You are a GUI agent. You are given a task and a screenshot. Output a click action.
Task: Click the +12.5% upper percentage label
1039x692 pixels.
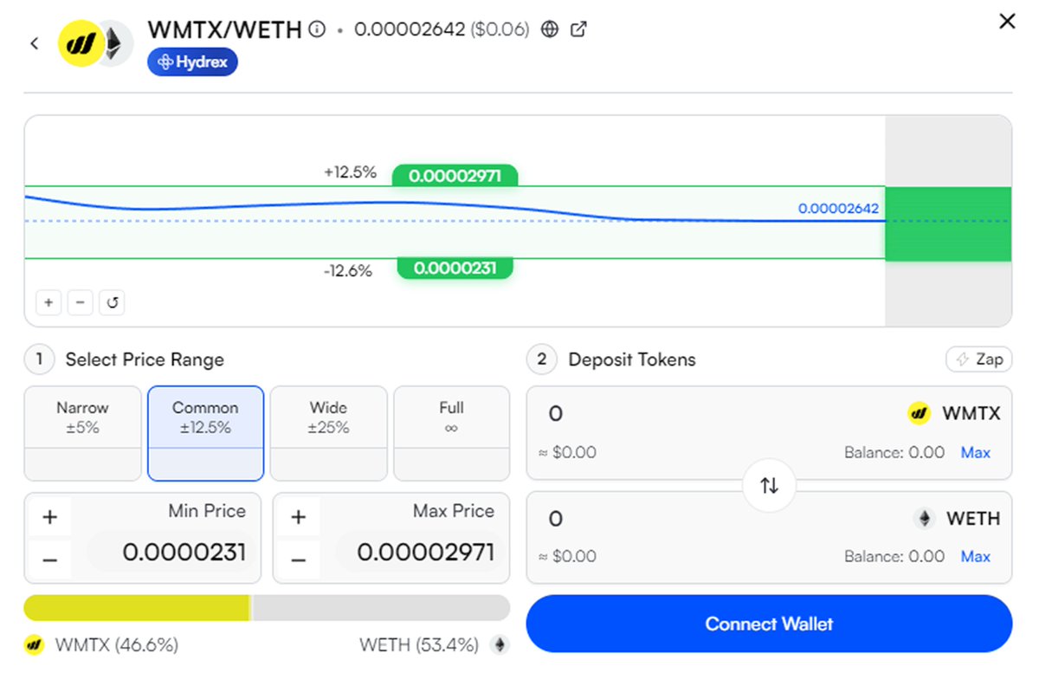351,172
